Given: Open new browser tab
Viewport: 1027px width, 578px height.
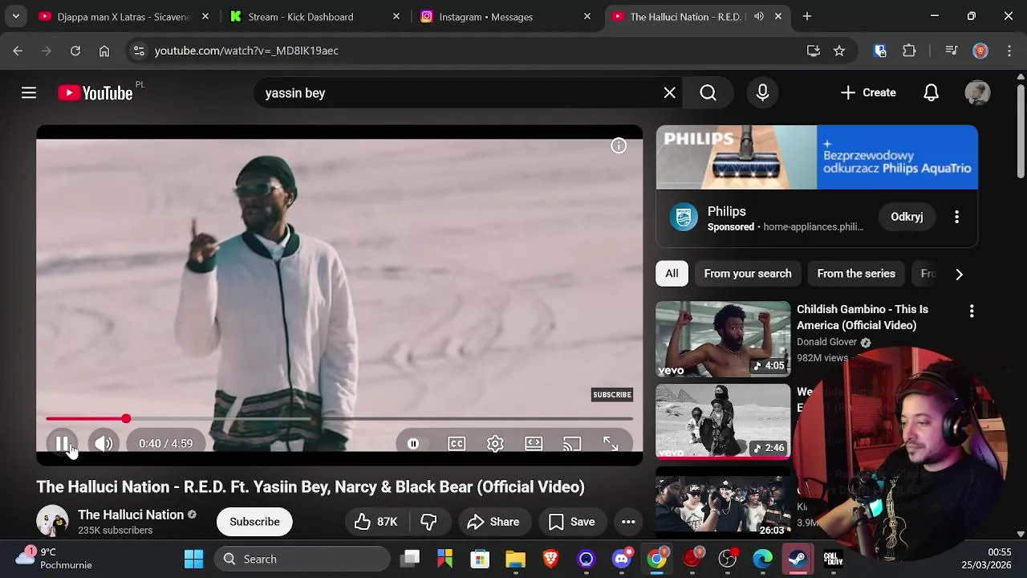Looking at the screenshot, I should pyautogui.click(x=807, y=16).
